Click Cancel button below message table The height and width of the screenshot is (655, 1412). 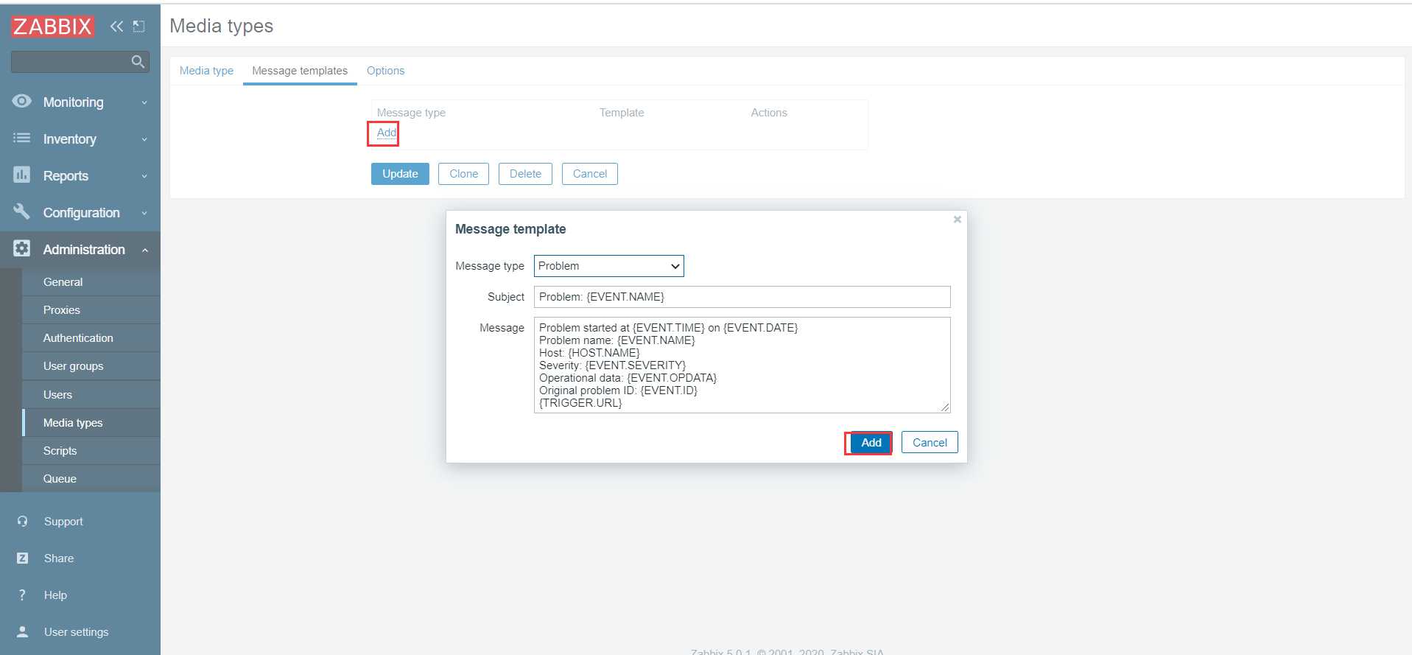click(590, 174)
